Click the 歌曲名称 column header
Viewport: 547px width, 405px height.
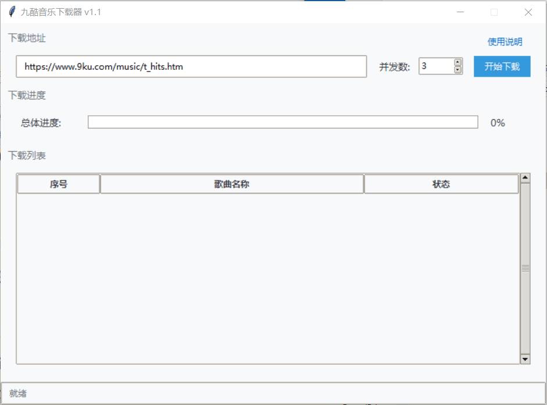231,184
